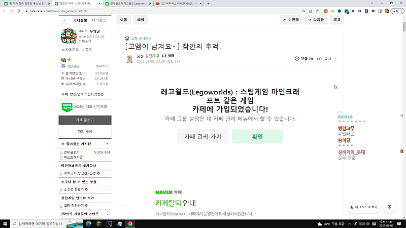Open the 카페관리 link in the sidebar
Screen dimensions: 406x228
[71, 49]
